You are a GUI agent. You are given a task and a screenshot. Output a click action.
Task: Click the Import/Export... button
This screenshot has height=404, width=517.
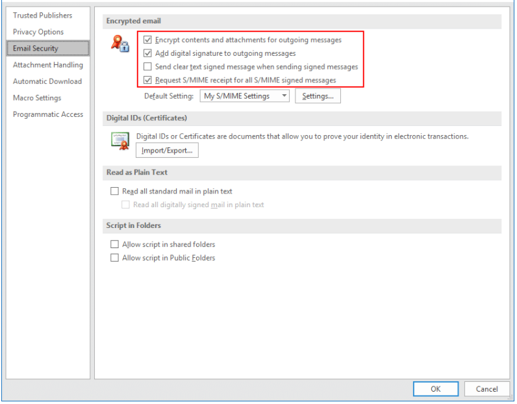coord(167,151)
